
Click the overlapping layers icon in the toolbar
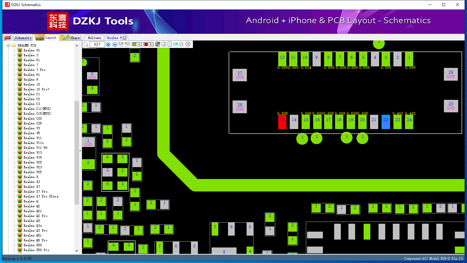(158, 44)
